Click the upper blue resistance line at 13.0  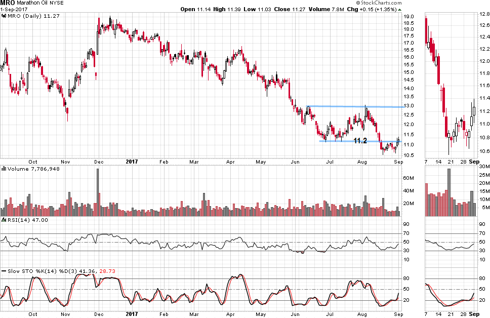click(x=356, y=107)
